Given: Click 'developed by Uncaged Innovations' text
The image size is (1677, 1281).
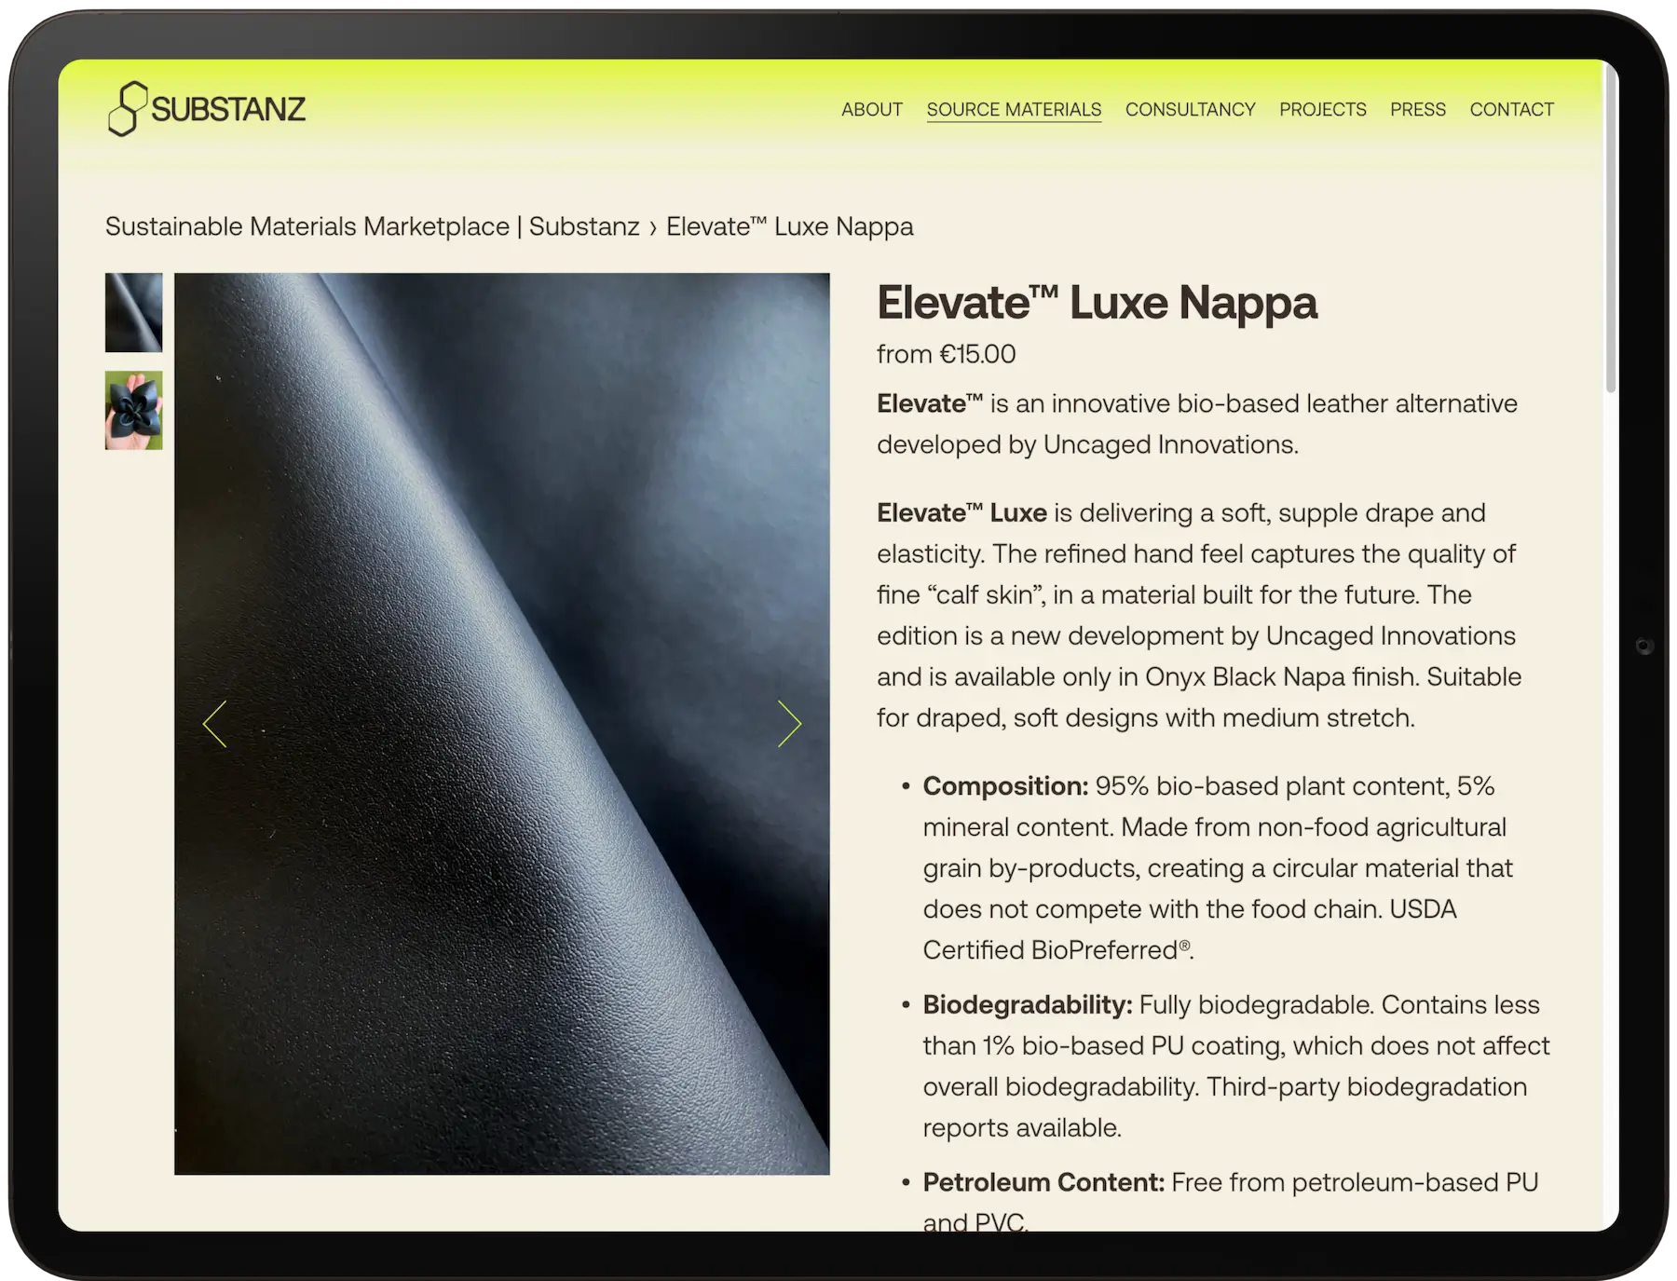Looking at the screenshot, I should click(1087, 444).
